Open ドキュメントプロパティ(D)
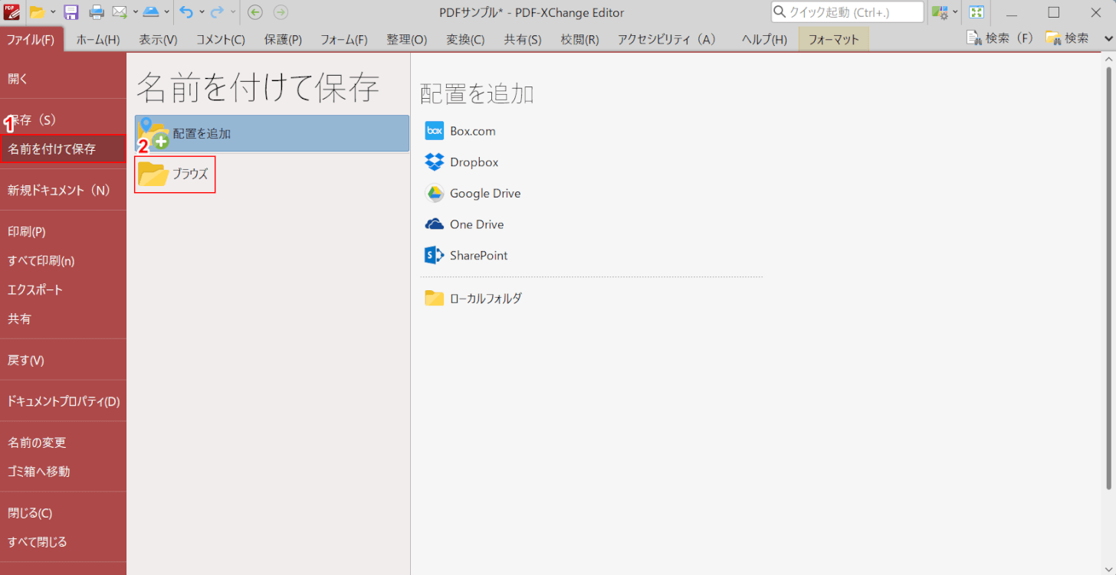Viewport: 1116px width, 575px height. click(x=63, y=401)
